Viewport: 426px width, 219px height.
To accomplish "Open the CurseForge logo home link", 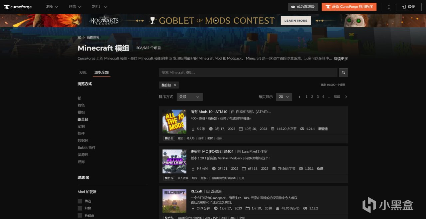I will 18,7.
